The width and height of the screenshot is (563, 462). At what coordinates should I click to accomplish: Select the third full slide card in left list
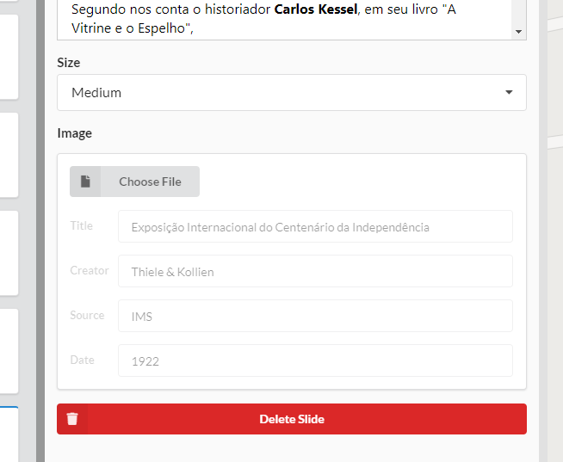tap(9, 253)
